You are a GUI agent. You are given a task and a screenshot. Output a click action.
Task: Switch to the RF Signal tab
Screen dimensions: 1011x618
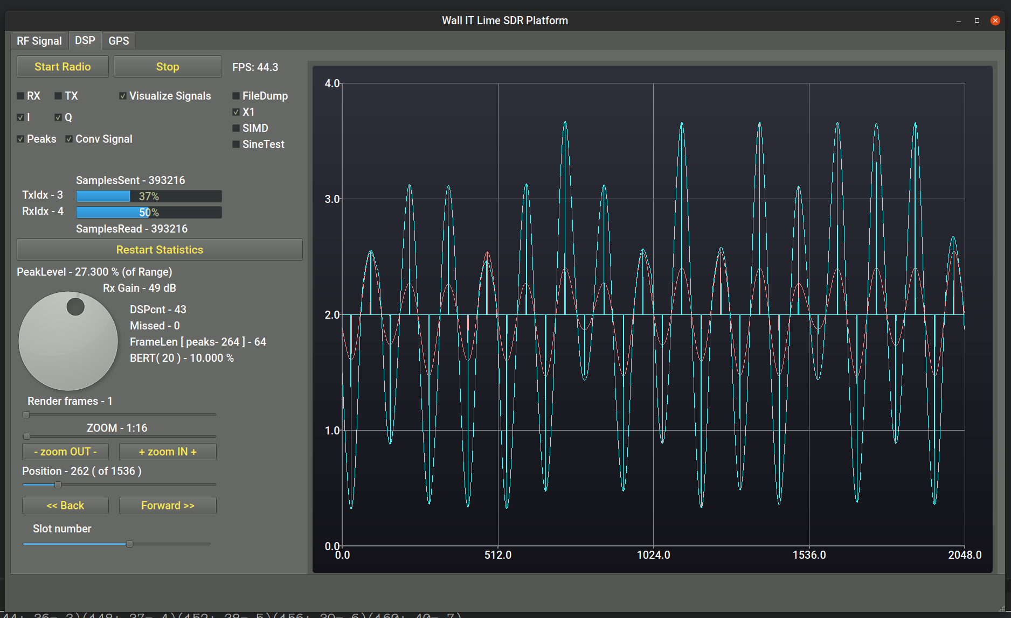click(x=39, y=41)
